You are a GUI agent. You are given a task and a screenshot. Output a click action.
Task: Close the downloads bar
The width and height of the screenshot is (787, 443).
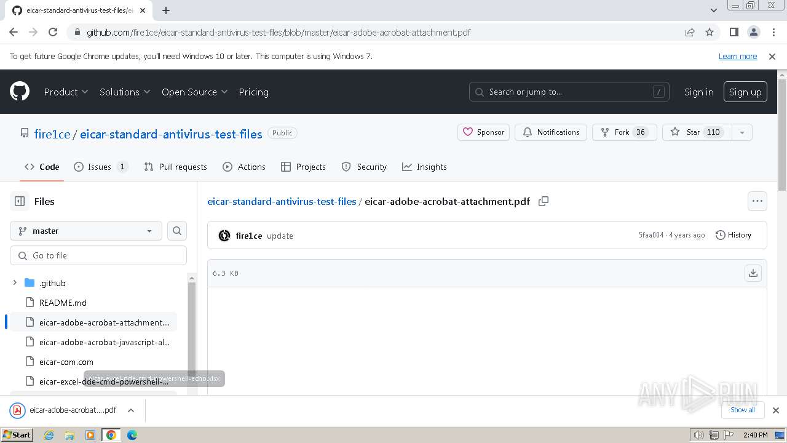coord(776,410)
